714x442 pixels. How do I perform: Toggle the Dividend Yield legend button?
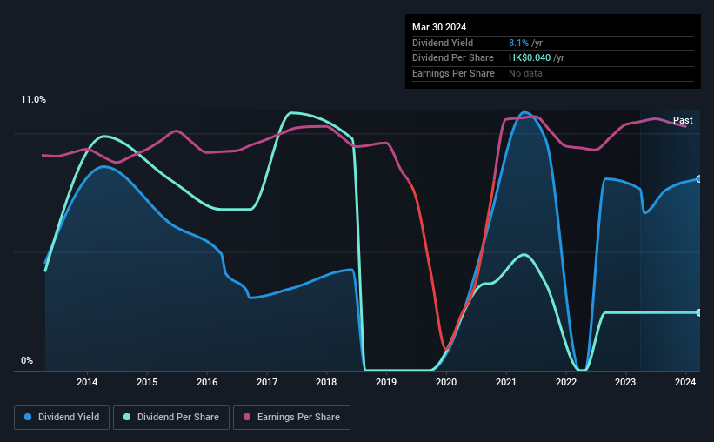[62, 418]
